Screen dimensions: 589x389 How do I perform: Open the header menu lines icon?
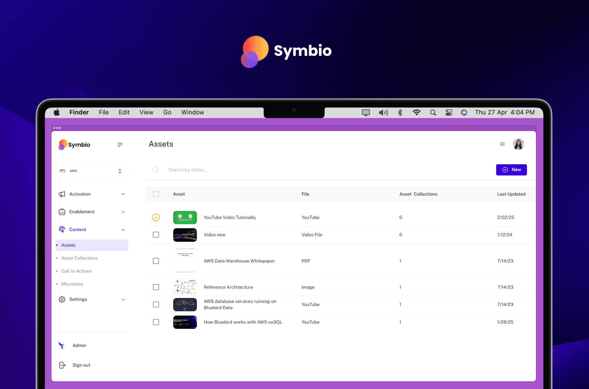click(502, 144)
